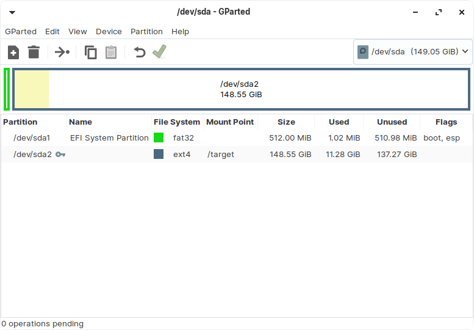Undo the last operation icon
This screenshot has height=330, width=474.
point(140,53)
